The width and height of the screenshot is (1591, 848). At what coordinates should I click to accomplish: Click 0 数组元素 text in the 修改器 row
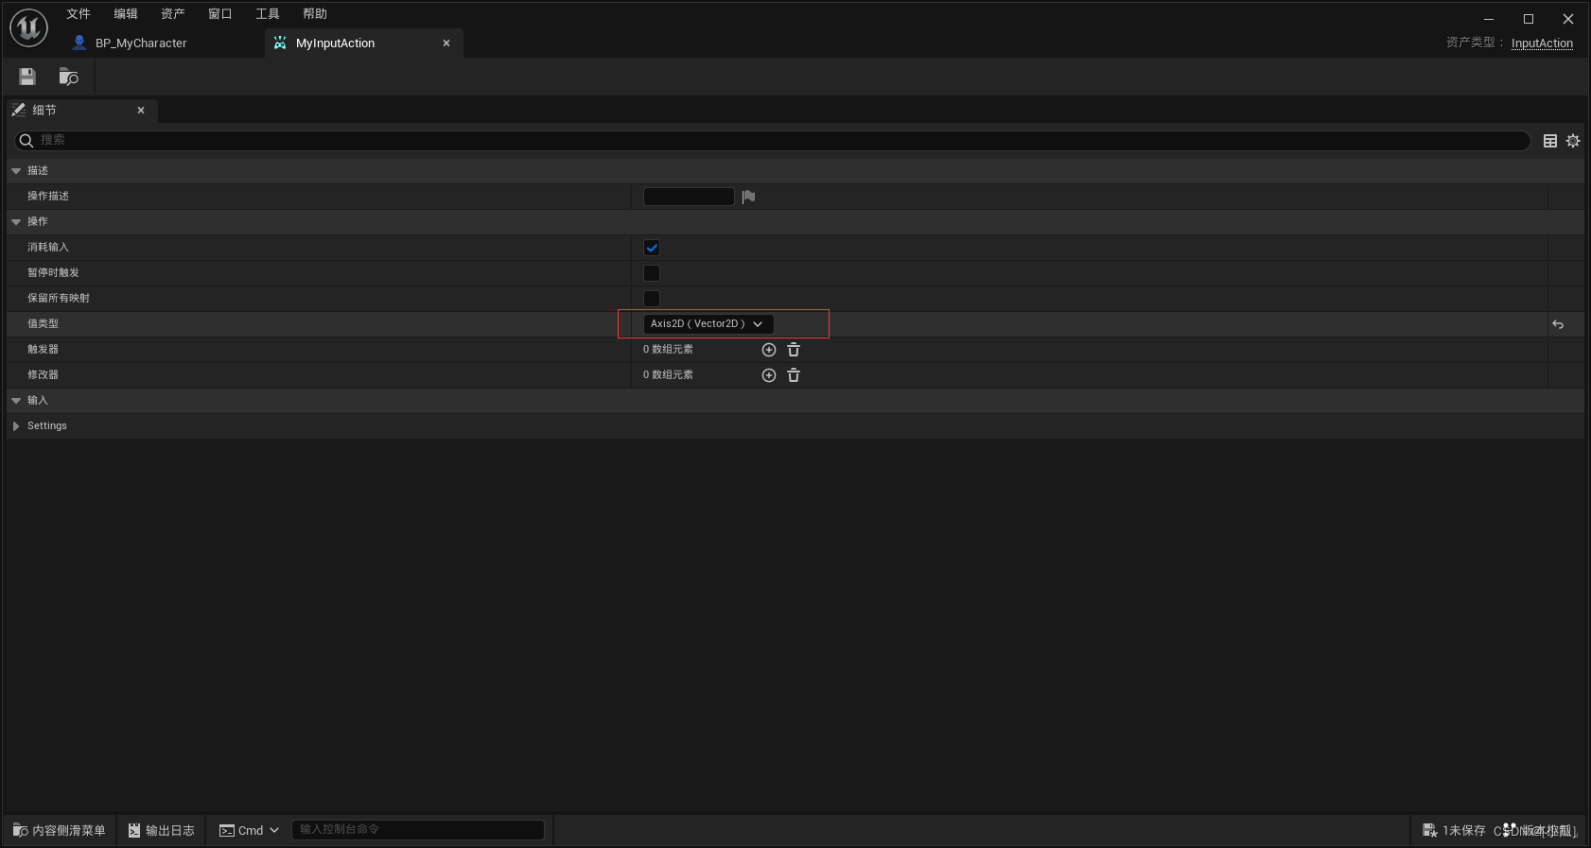point(668,374)
